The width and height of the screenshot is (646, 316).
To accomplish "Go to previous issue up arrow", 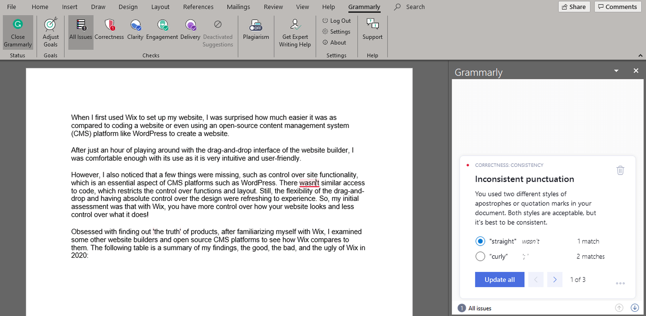I will pyautogui.click(x=619, y=308).
